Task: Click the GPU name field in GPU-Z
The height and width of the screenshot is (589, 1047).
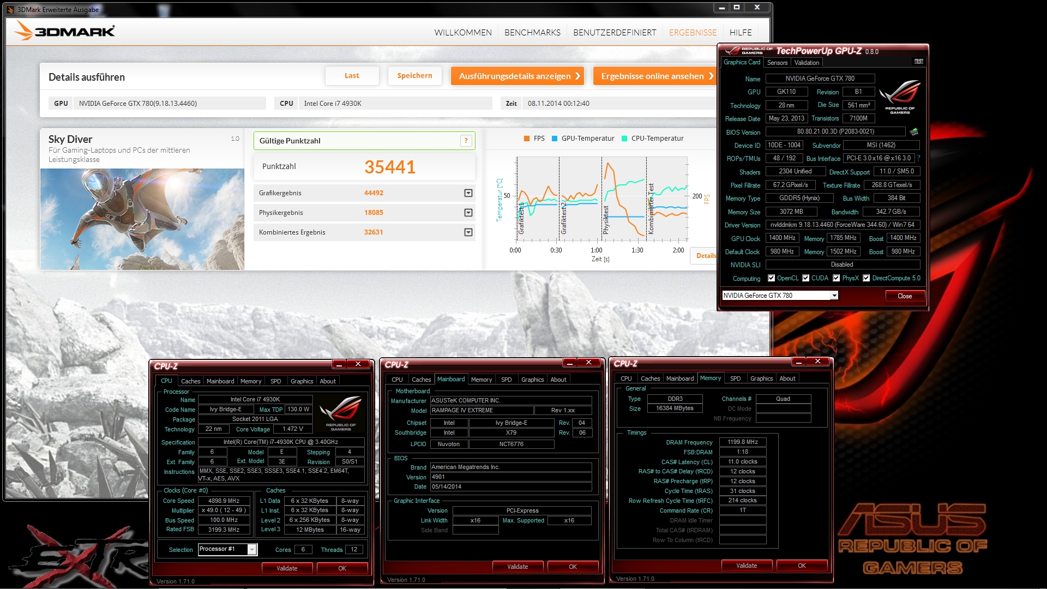Action: point(820,79)
